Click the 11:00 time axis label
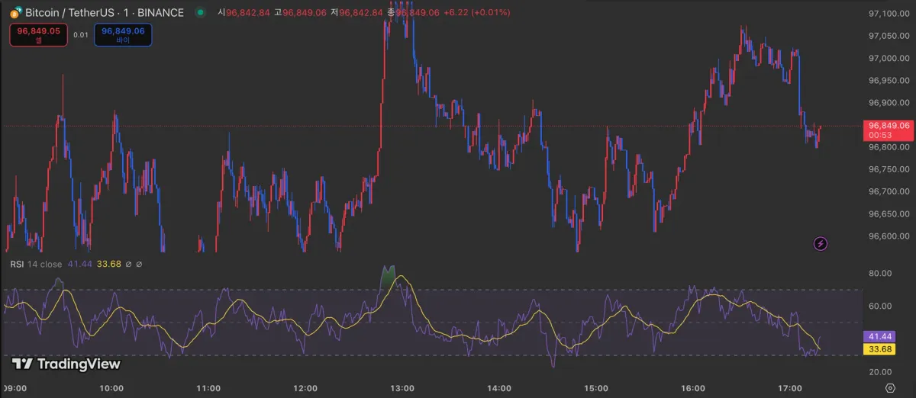Image resolution: width=916 pixels, height=398 pixels. click(208, 388)
